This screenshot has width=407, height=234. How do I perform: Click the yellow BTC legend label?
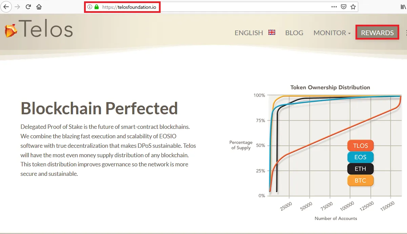360,181
